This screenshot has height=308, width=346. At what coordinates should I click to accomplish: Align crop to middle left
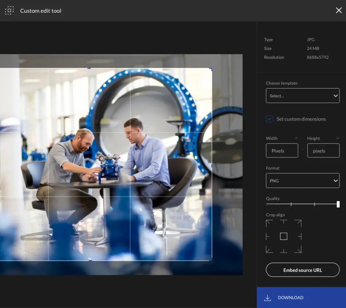pyautogui.click(x=268, y=237)
